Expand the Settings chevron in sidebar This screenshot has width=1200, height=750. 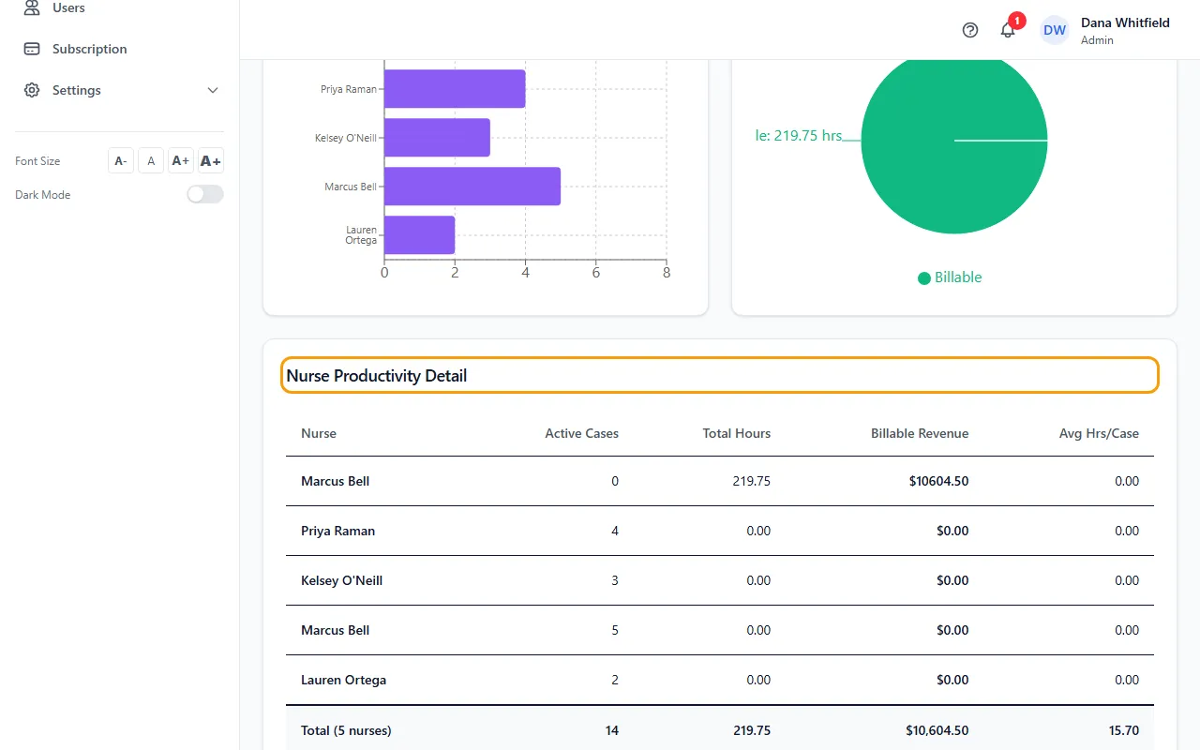click(213, 90)
